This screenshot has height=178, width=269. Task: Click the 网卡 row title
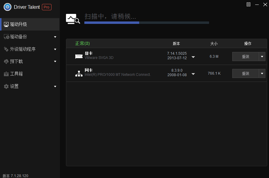click(x=89, y=70)
